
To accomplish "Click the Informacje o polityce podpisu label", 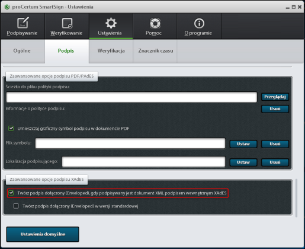I will pyautogui.click(x=35, y=108).
